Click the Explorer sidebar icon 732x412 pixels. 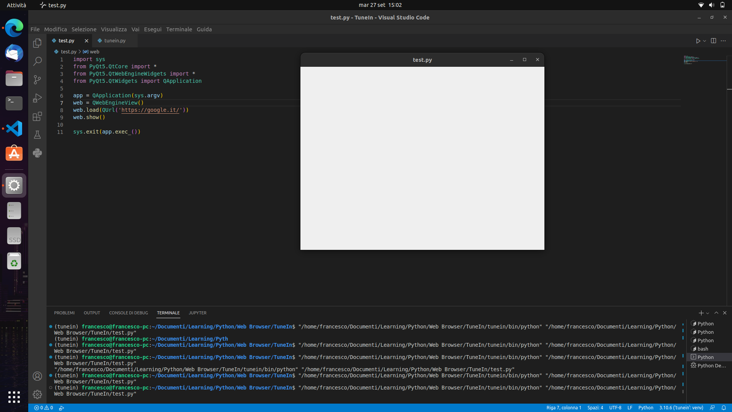(x=38, y=43)
